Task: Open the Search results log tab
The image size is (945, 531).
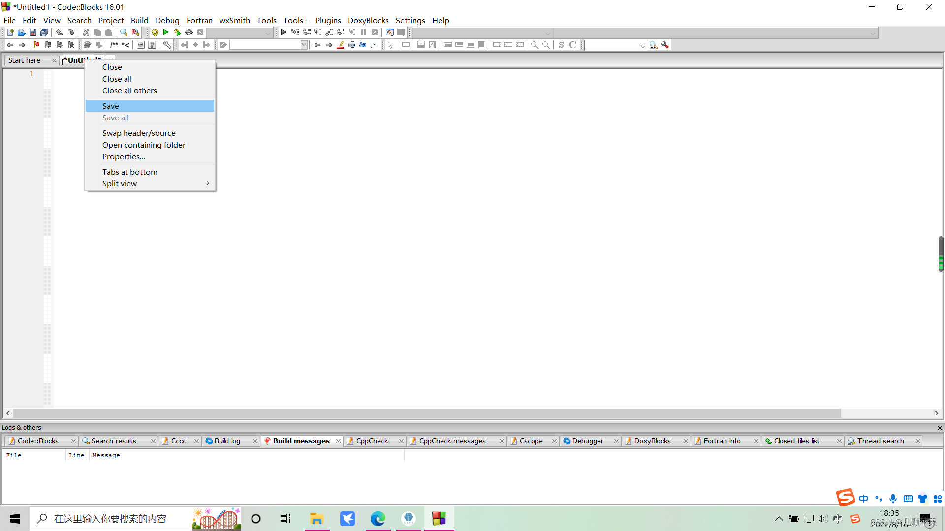Action: click(x=114, y=441)
